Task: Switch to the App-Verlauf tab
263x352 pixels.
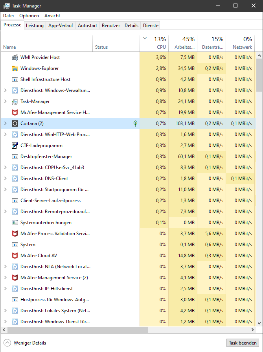Action: pos(61,26)
